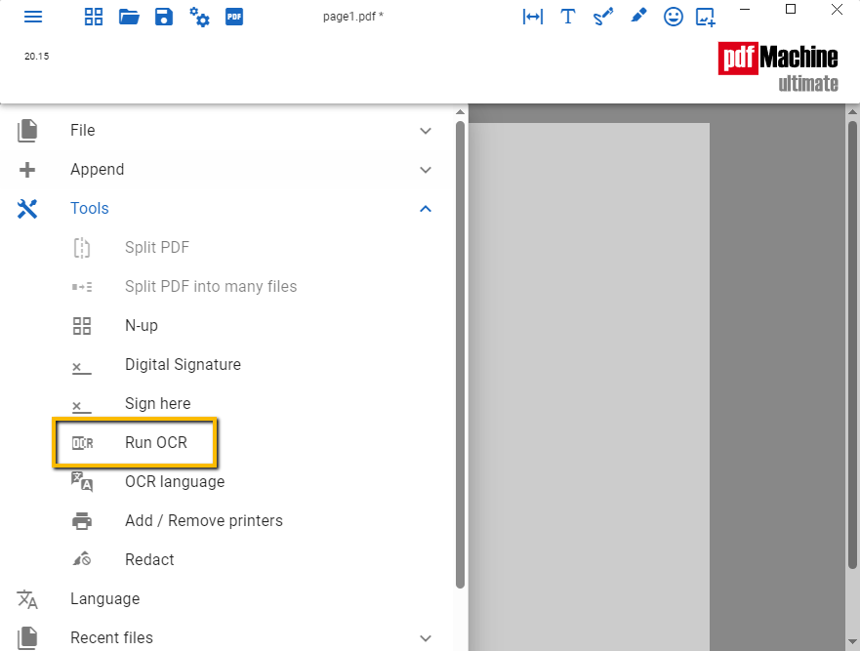Open the Recent files menu section
The height and width of the screenshot is (651, 860).
225,638
